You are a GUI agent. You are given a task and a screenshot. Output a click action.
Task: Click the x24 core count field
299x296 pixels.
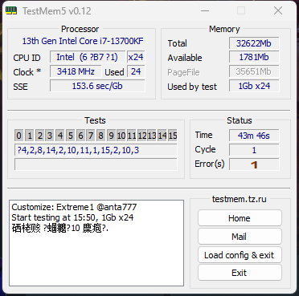click(x=136, y=57)
